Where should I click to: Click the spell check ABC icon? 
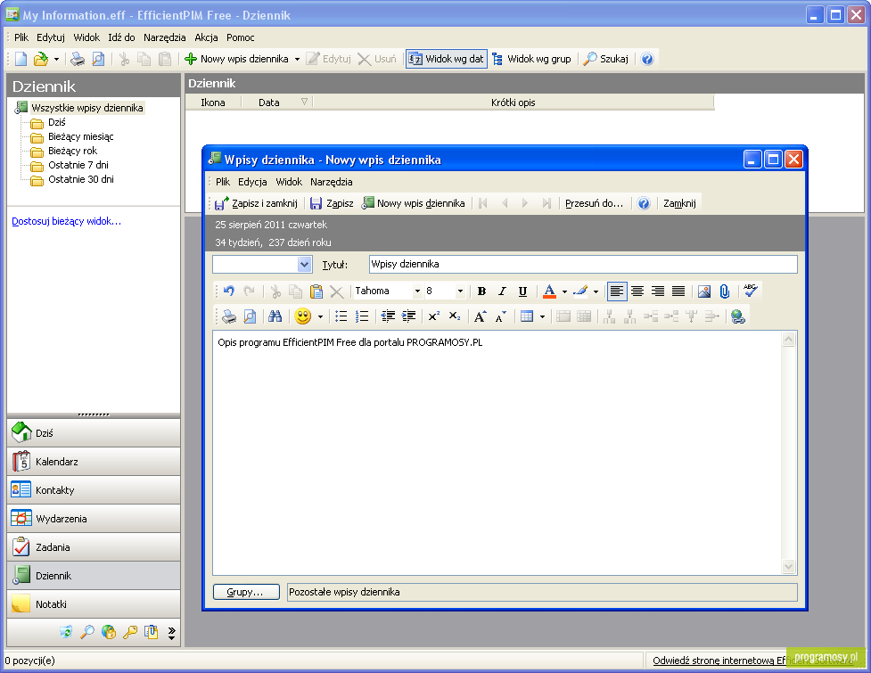click(751, 291)
